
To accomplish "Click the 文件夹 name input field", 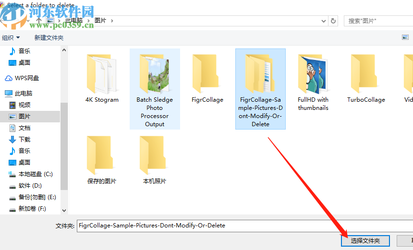I will pos(245,226).
